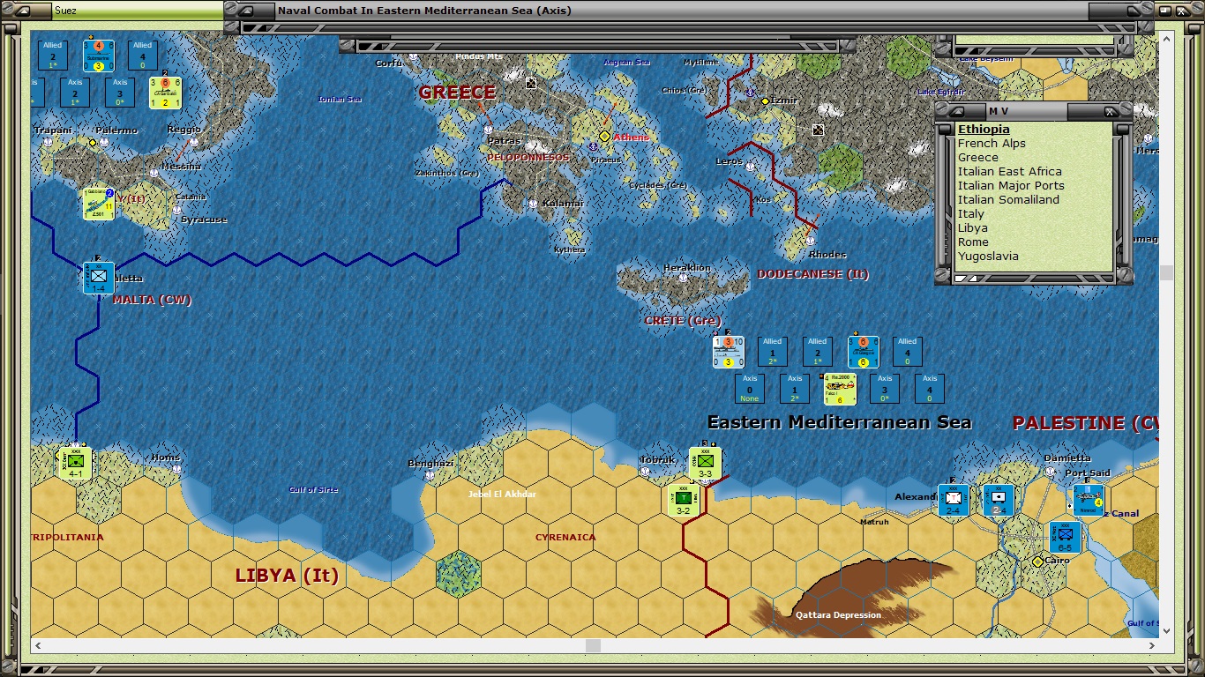This screenshot has height=677, width=1205.
Task: Select the Malta 1-4 infantry unit counter
Action: click(x=99, y=278)
